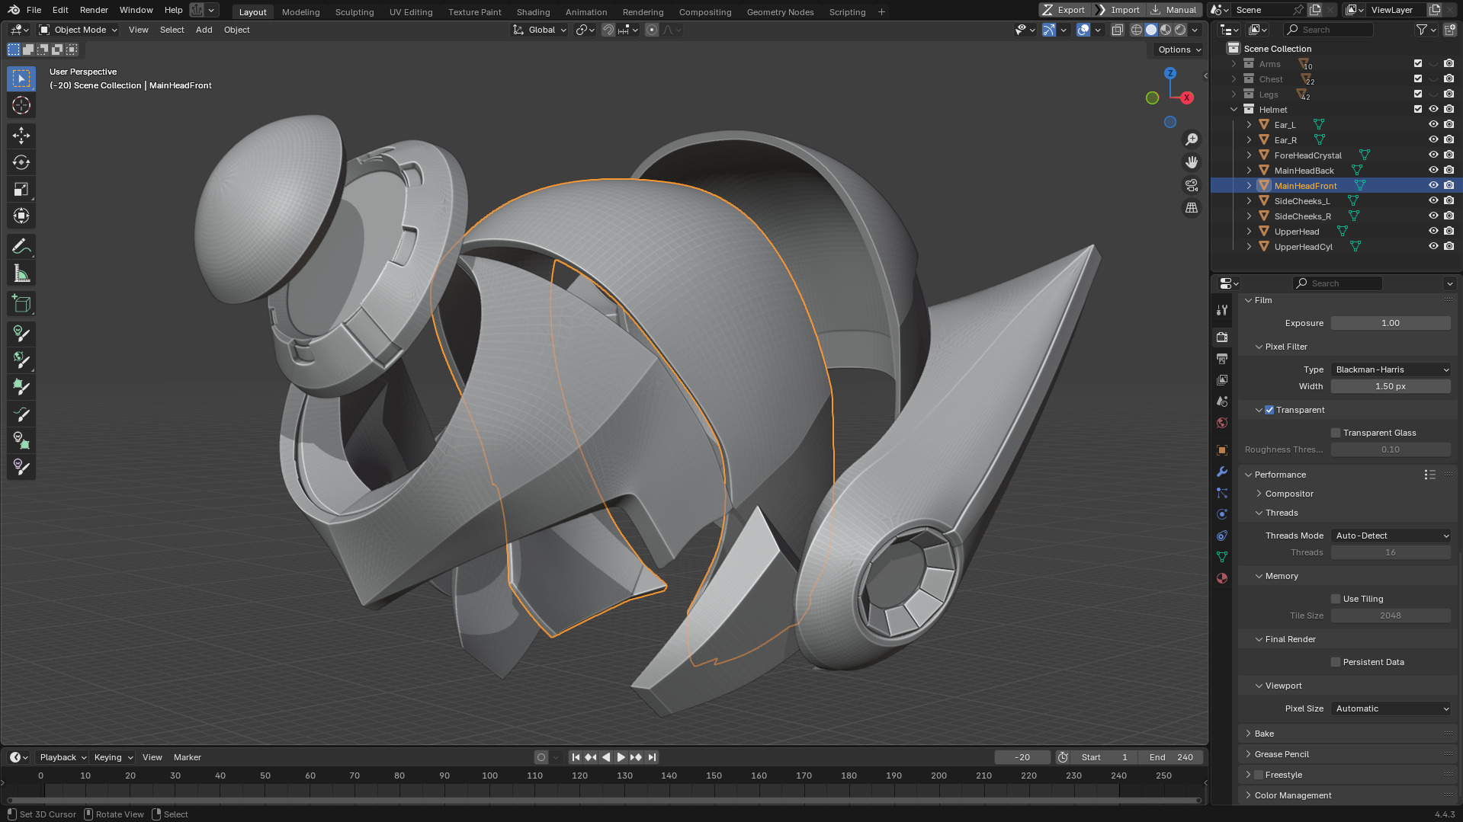Screen dimensions: 1463x822
Task: Click the Import button
Action: point(1118,10)
